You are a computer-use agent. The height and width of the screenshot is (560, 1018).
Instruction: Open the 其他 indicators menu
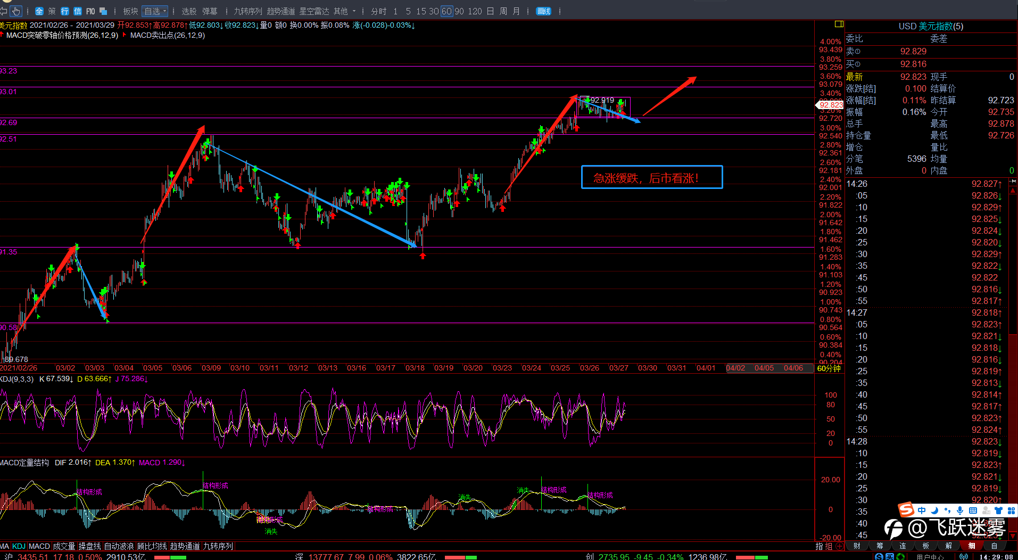point(341,11)
